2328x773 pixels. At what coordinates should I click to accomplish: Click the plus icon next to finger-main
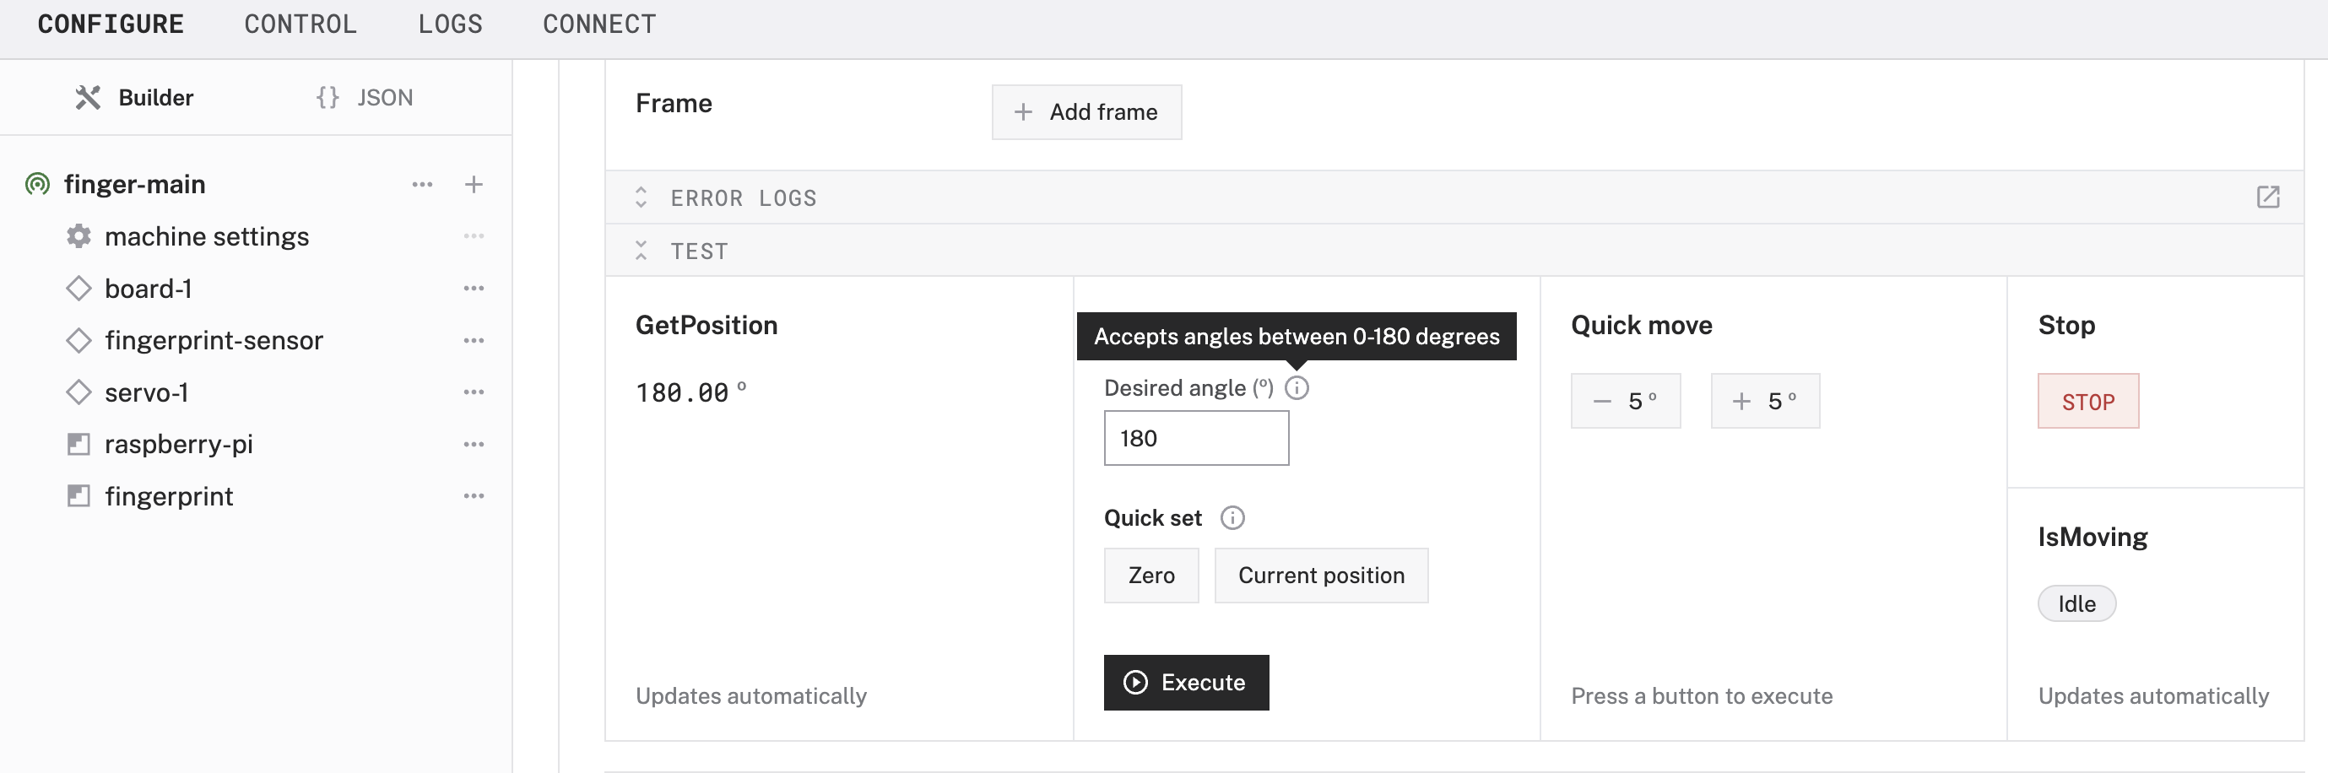(474, 184)
